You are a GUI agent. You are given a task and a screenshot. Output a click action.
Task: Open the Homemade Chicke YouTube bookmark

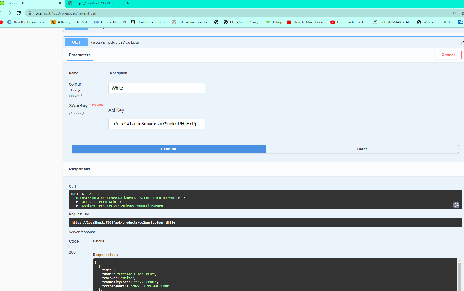pos(349,22)
